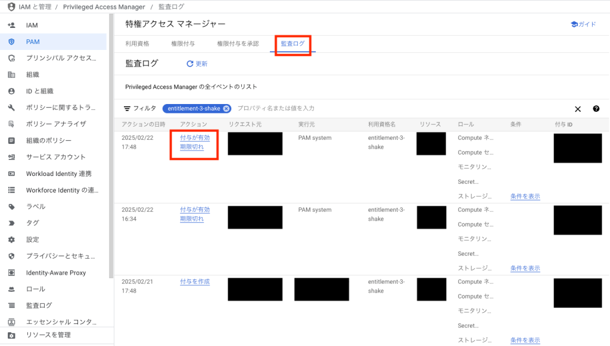Click the wrench icon for policy troubleshooting
Image resolution: width=610 pixels, height=346 pixels.
(x=11, y=108)
